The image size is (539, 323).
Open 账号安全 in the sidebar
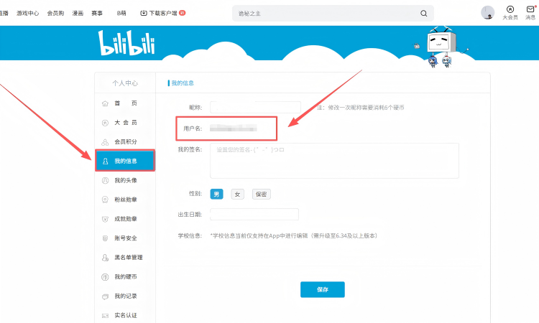coord(125,238)
